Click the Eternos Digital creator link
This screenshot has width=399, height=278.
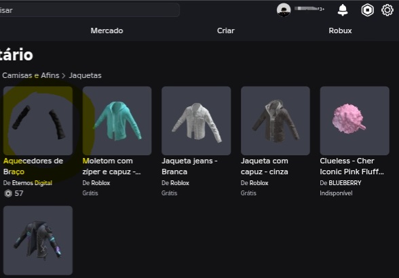click(x=32, y=183)
